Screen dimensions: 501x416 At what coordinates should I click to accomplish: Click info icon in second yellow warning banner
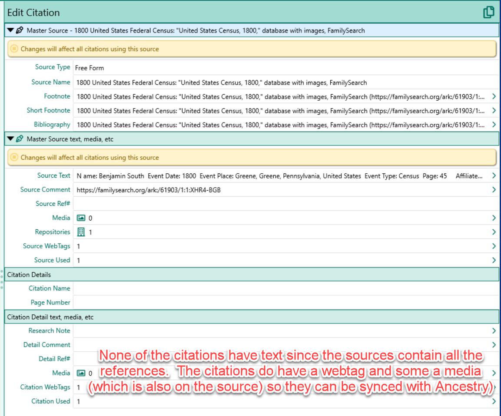(x=14, y=157)
